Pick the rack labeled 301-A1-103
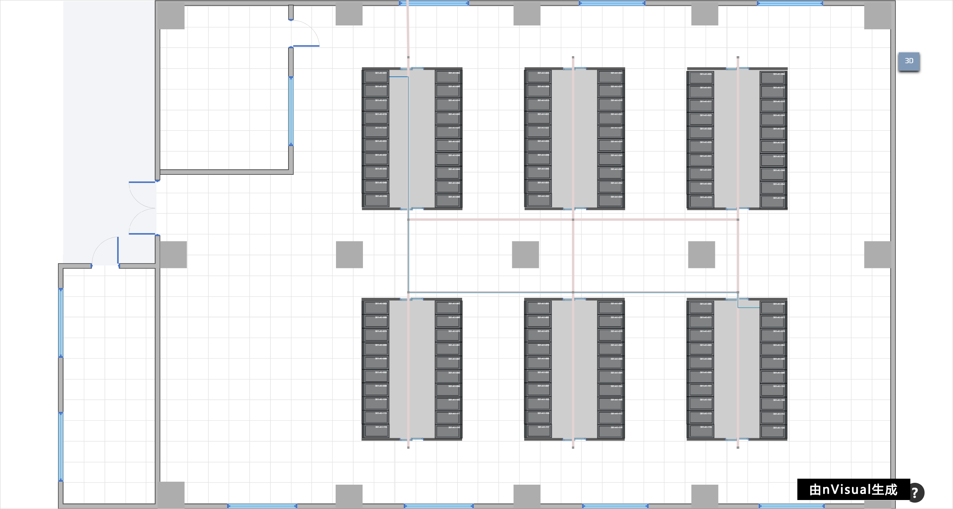The width and height of the screenshot is (953, 509). [539, 403]
